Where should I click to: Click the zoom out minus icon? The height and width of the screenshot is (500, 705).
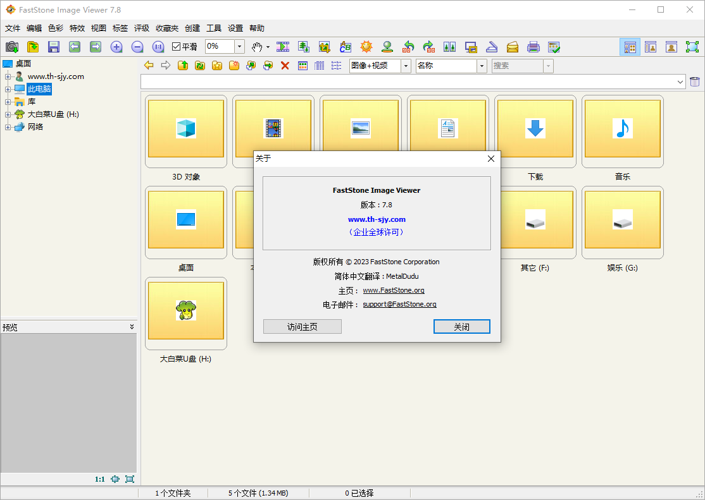coord(137,47)
